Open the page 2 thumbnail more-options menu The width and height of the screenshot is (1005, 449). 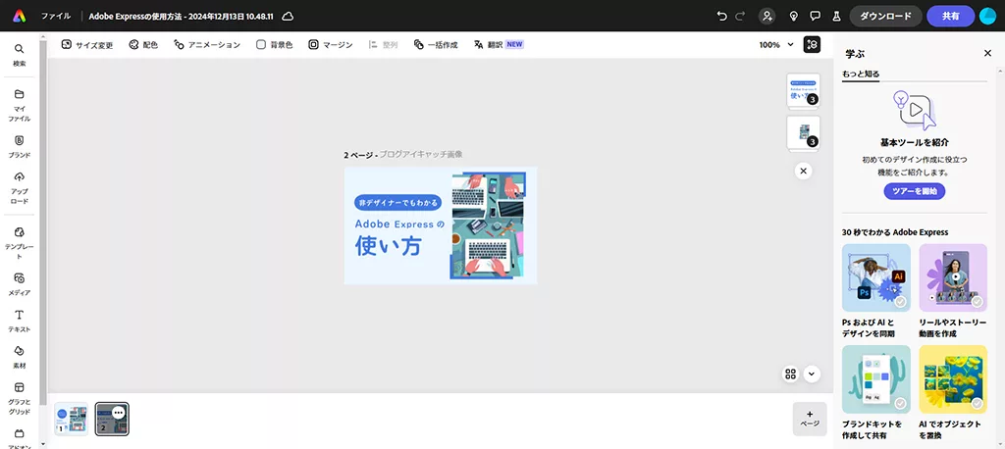[x=118, y=413]
